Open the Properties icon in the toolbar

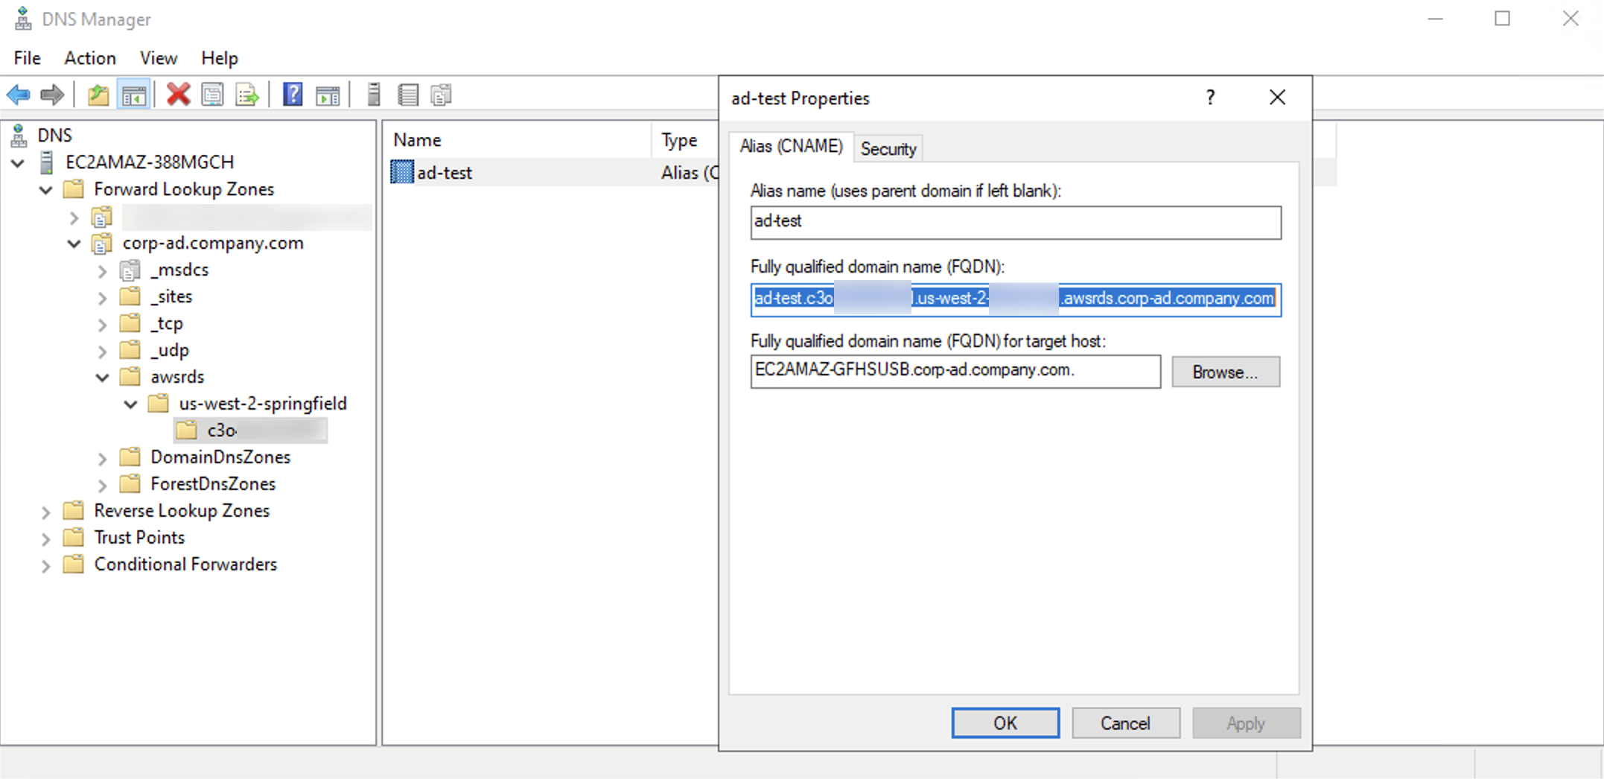(212, 94)
